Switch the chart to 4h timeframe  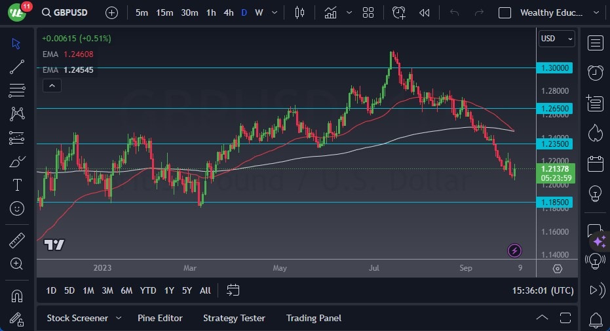[228, 12]
